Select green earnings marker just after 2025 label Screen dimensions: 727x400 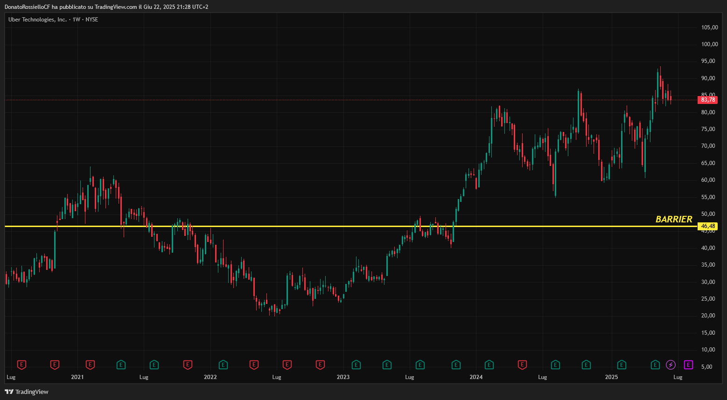(x=622, y=365)
